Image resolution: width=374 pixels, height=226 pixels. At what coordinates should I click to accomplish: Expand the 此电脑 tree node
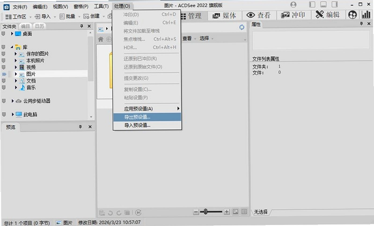(x=12, y=114)
